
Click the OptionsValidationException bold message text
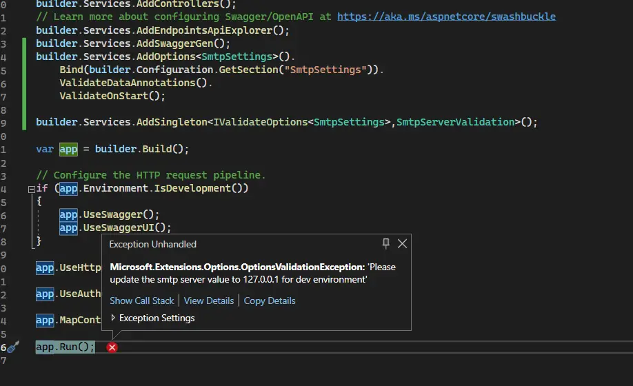(x=237, y=267)
